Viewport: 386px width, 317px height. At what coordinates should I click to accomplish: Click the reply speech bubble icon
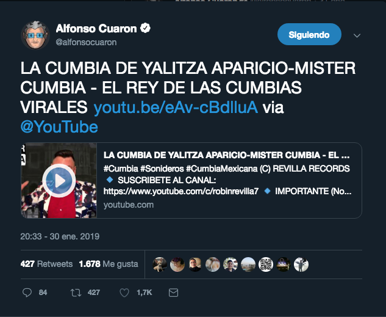[27, 293]
